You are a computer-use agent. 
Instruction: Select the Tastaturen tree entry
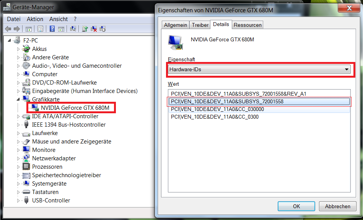tap(45, 192)
